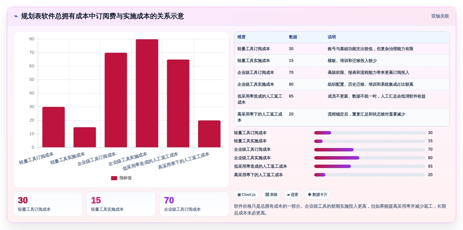The width and height of the screenshot is (463, 230).
Task: Click the 企业级工具订阅成本 bar in chart
Action: pyautogui.click(x=116, y=100)
